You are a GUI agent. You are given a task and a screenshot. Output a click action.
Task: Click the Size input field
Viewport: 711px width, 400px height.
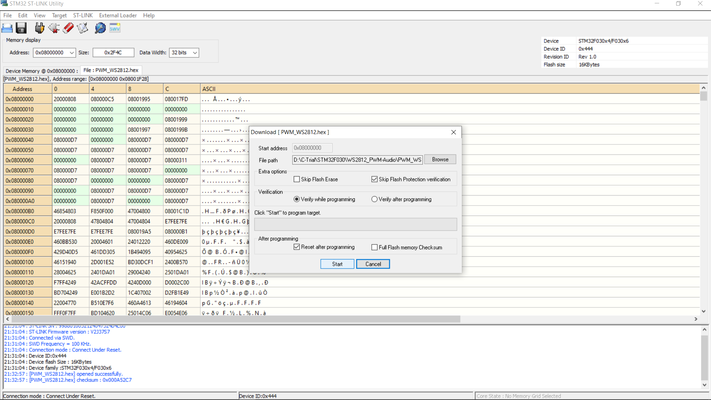coord(113,53)
